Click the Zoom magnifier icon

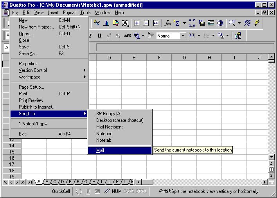[x=232, y=23]
